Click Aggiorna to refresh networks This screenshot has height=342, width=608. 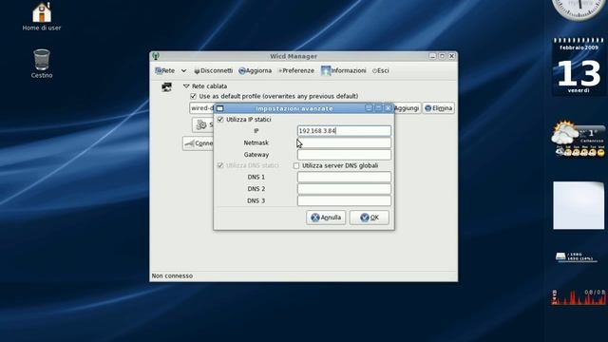[256, 70]
